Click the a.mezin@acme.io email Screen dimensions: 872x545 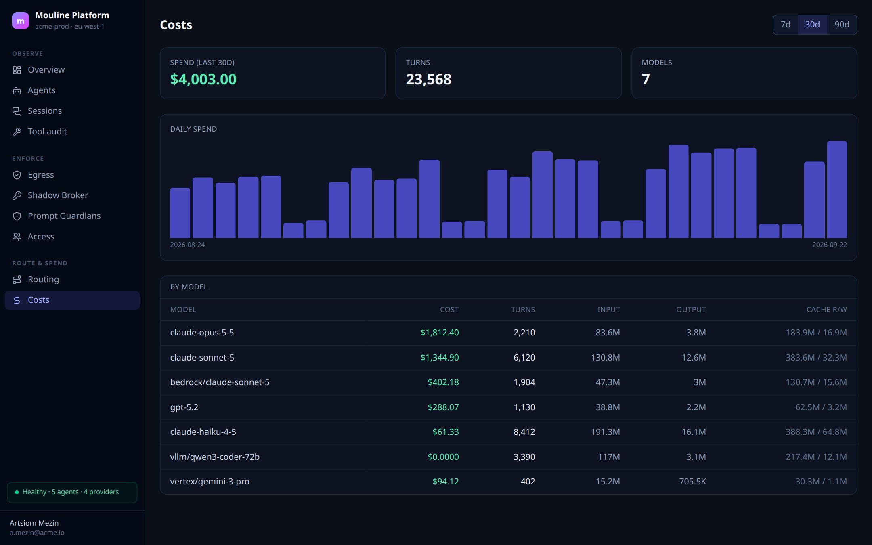pos(37,532)
